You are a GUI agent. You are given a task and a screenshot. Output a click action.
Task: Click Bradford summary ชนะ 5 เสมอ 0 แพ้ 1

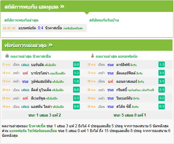[130, 115]
